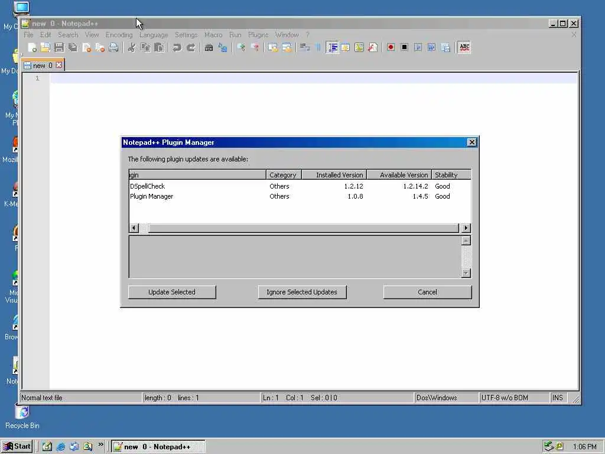
Task: Toggle the Indent Guide icon
Action: [x=332, y=47]
